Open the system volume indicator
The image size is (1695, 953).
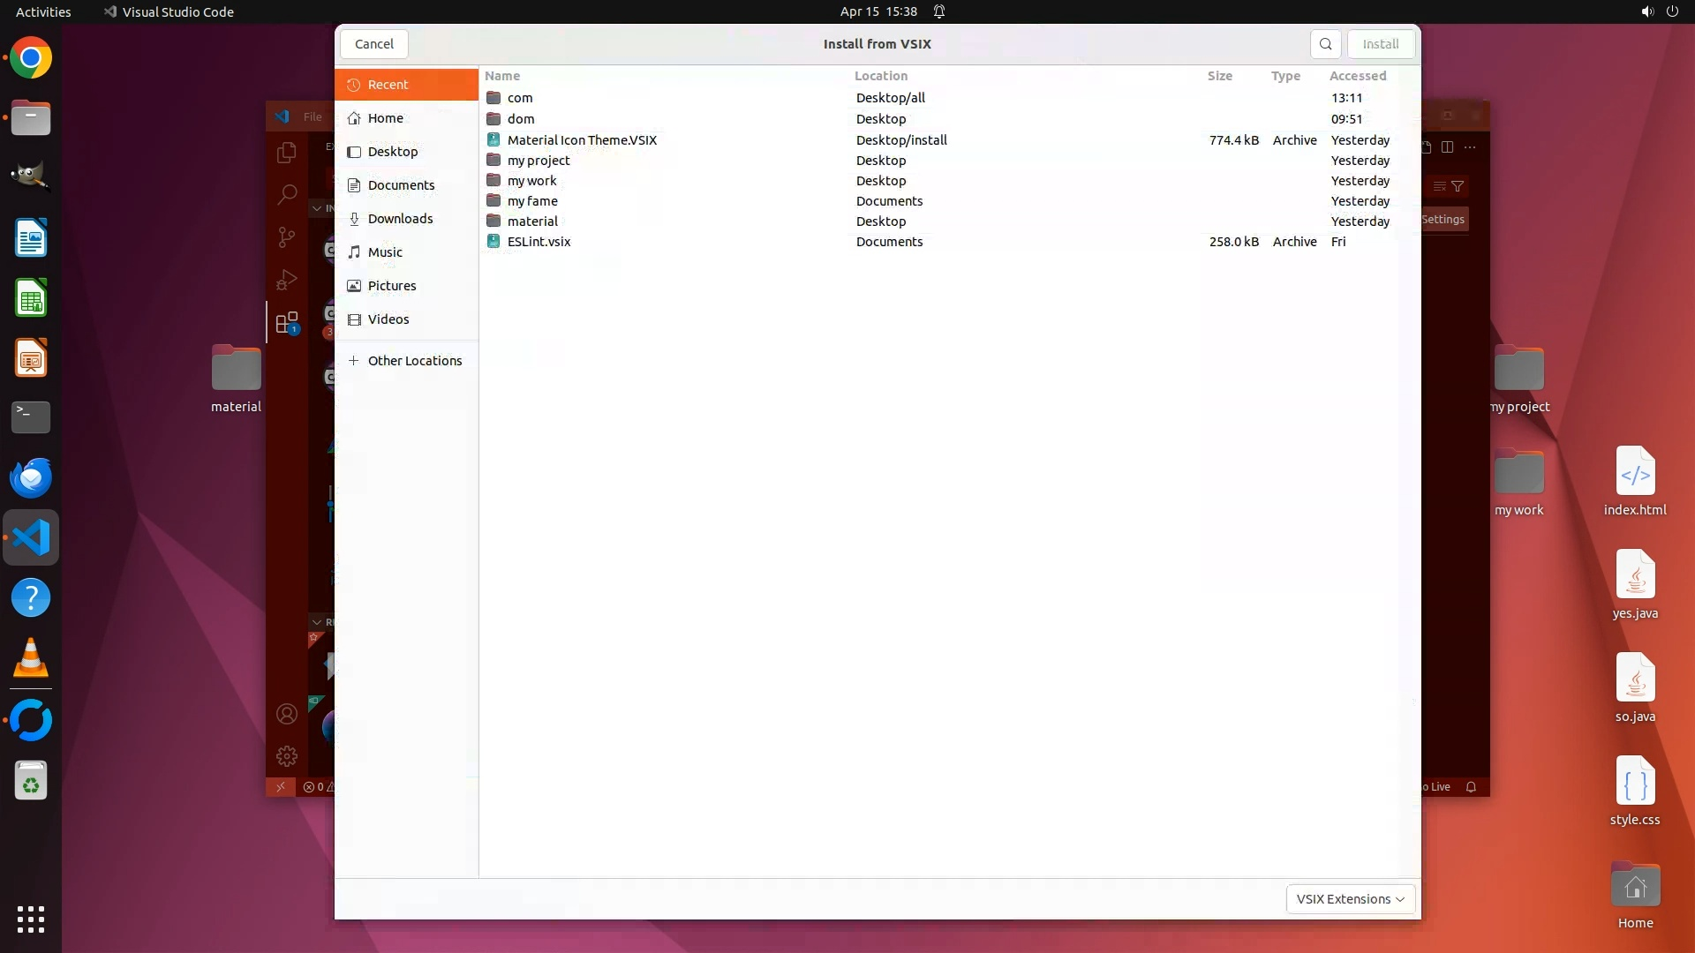[x=1646, y=11]
